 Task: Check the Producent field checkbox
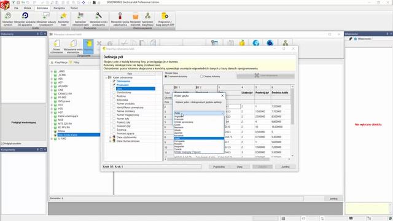click(x=114, y=85)
